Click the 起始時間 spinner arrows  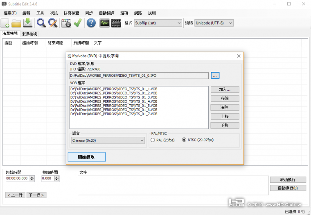pyautogui.click(x=32, y=178)
